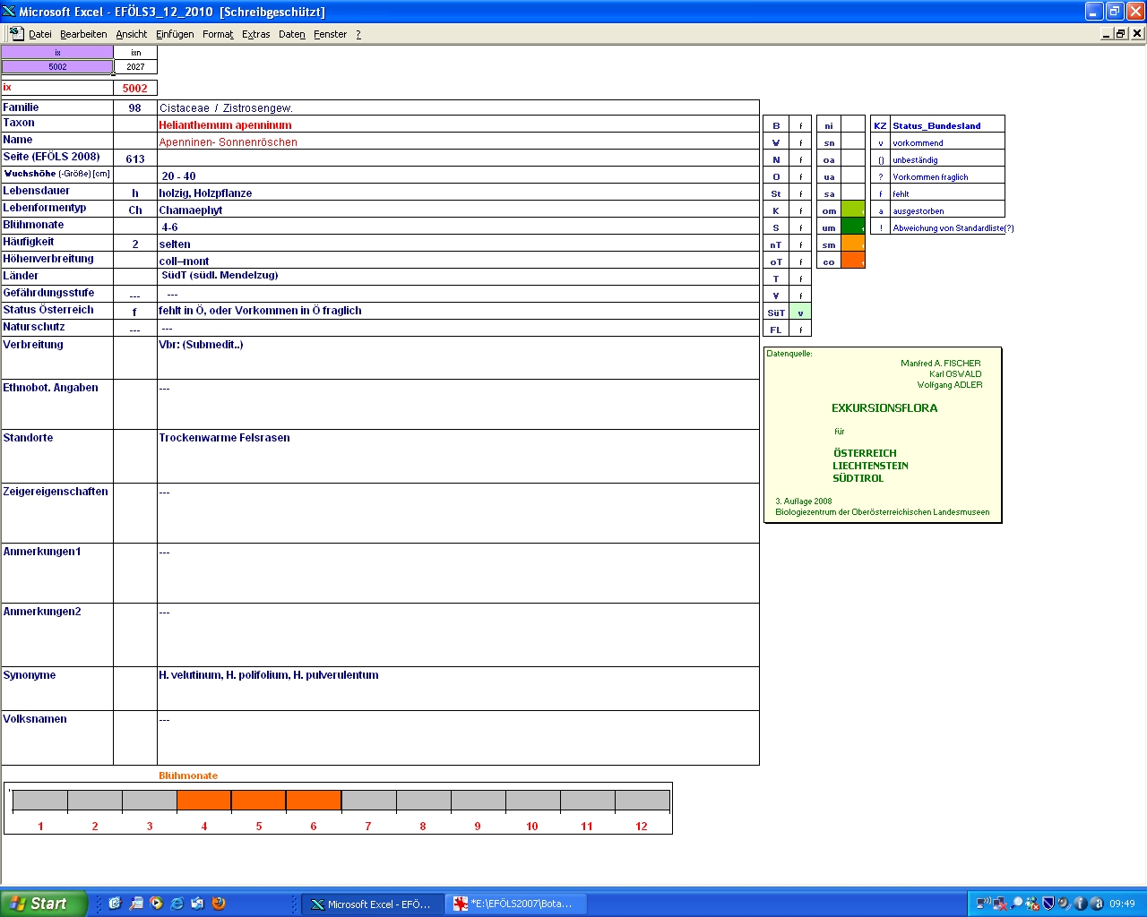This screenshot has width=1147, height=917.
Task: Open the search documents quick launch icon
Action: pyautogui.click(x=135, y=904)
